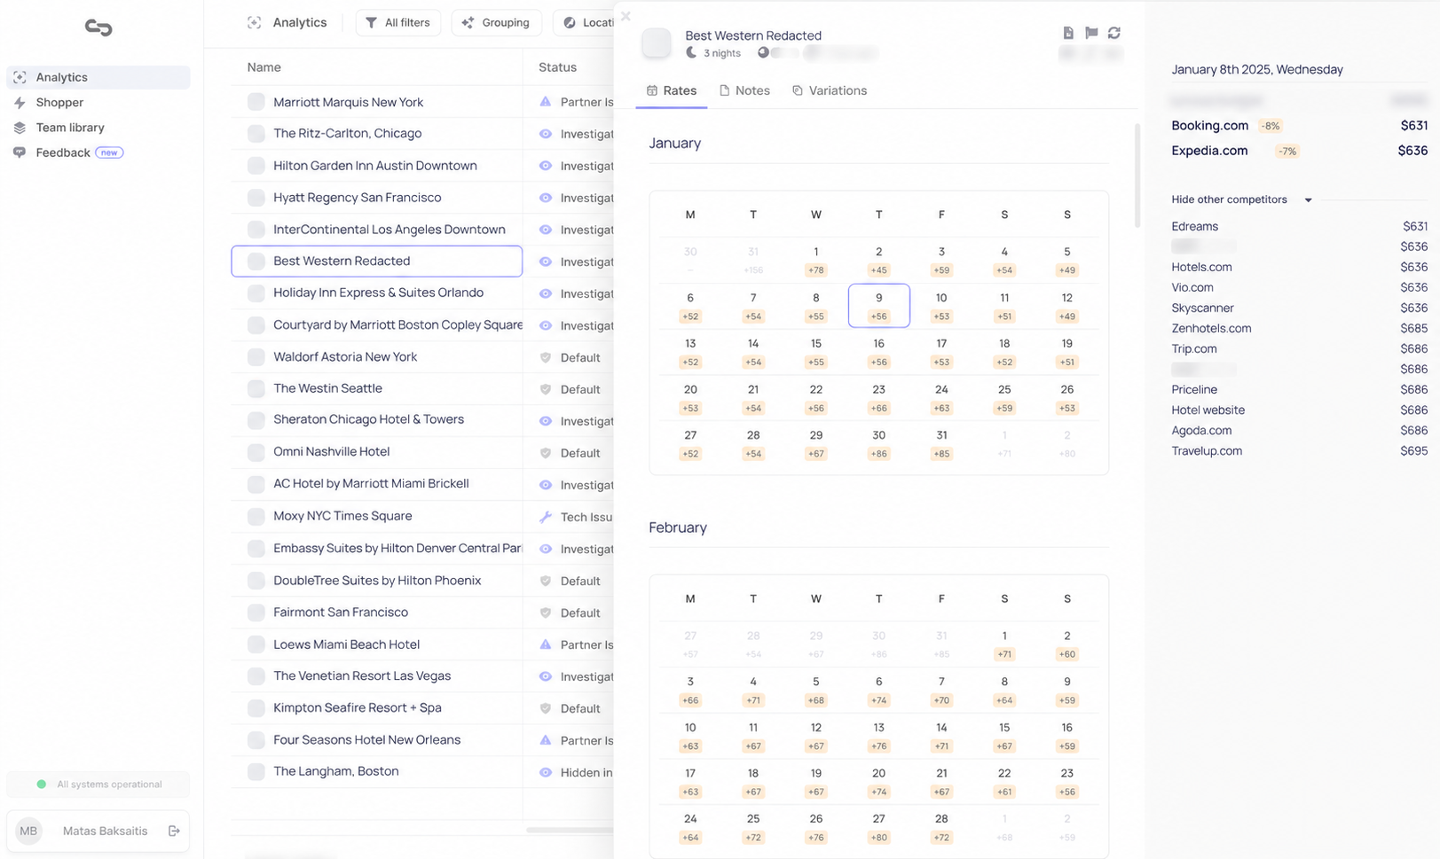Click the Booking.com competitor rate
Image resolution: width=1440 pixels, height=859 pixels.
(1299, 126)
